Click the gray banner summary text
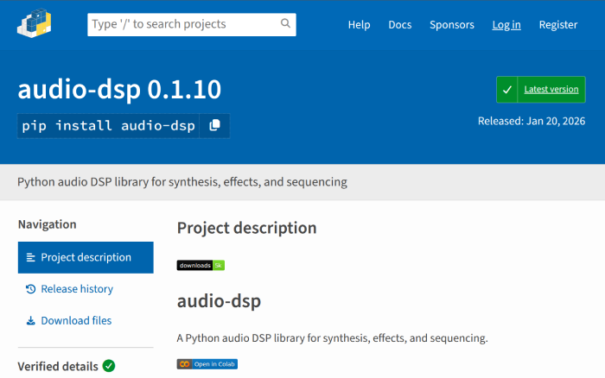The width and height of the screenshot is (605, 378). (182, 182)
